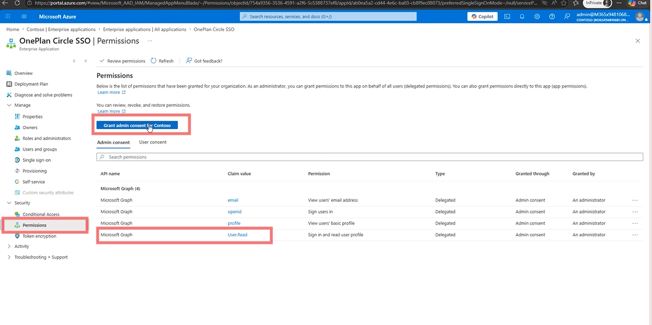Switch to the User consent tab
The height and width of the screenshot is (325, 652).
[153, 142]
